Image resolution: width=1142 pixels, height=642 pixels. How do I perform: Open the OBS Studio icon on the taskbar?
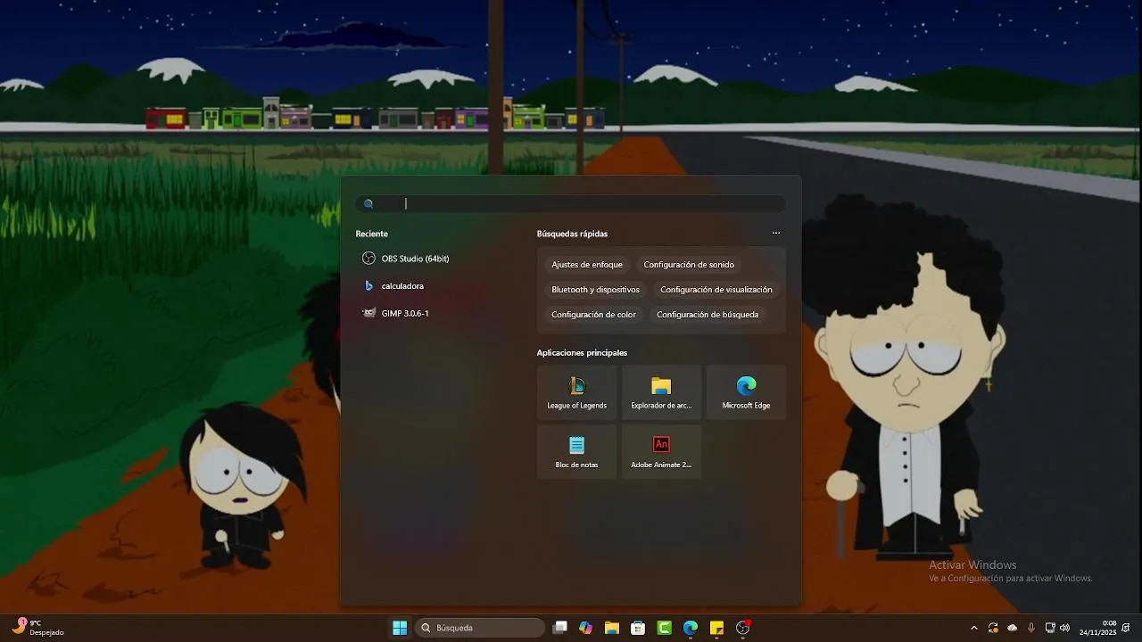tap(742, 628)
